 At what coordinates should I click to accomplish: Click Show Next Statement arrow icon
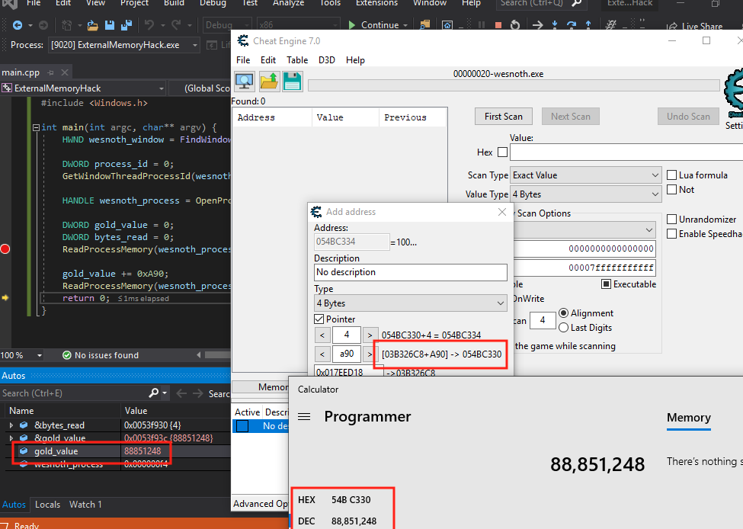538,25
